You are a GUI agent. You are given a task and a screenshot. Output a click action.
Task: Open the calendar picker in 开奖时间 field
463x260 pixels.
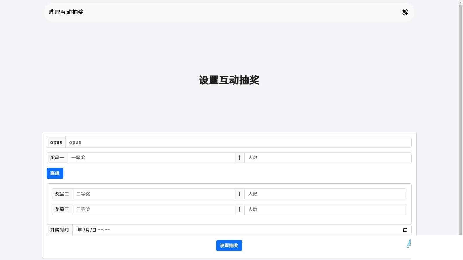(405, 230)
